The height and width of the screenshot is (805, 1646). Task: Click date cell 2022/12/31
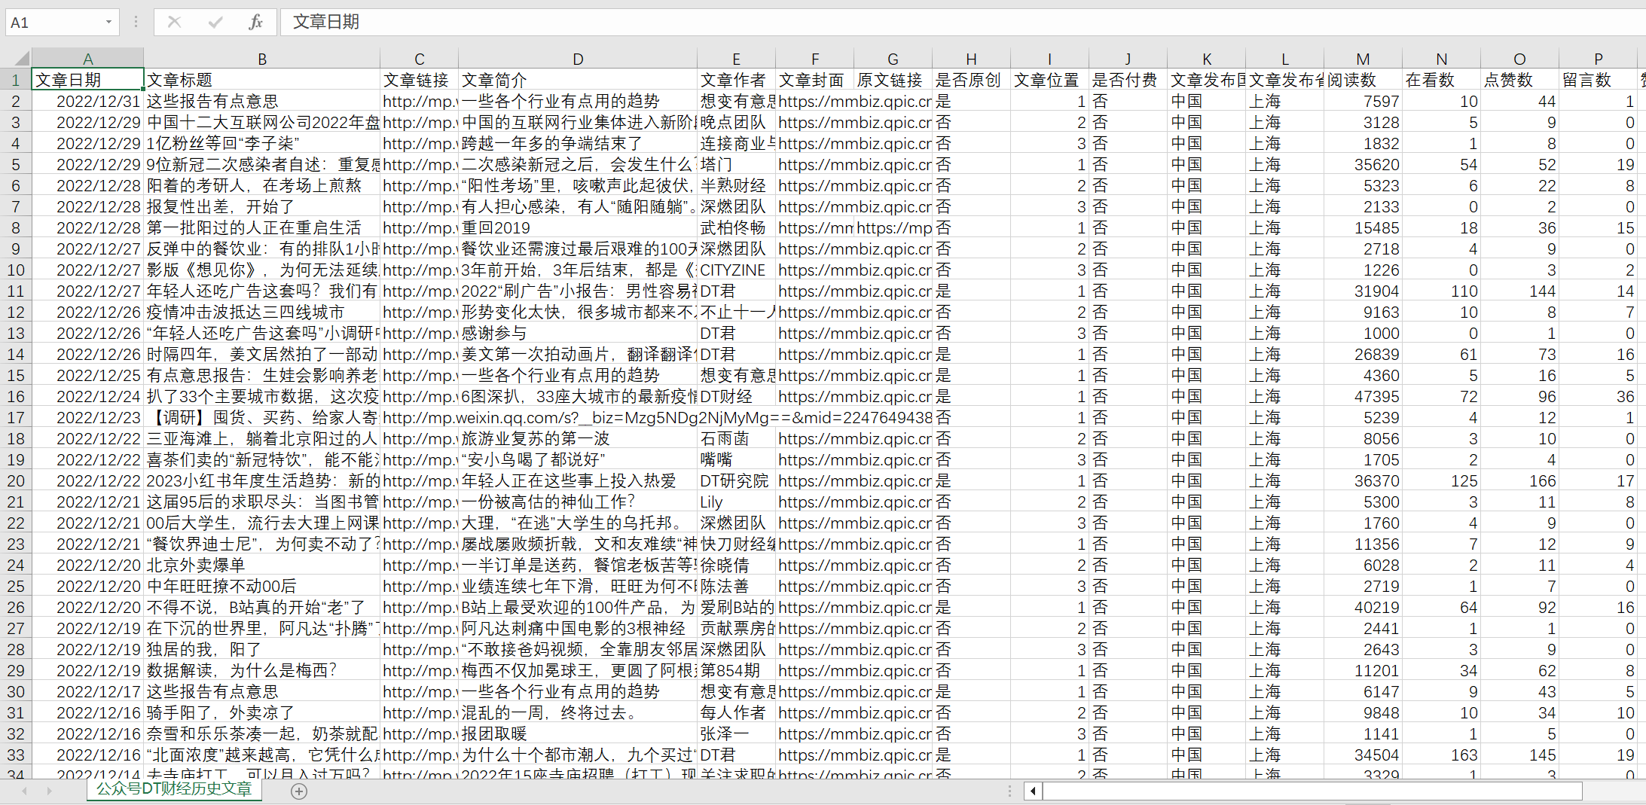click(x=87, y=101)
